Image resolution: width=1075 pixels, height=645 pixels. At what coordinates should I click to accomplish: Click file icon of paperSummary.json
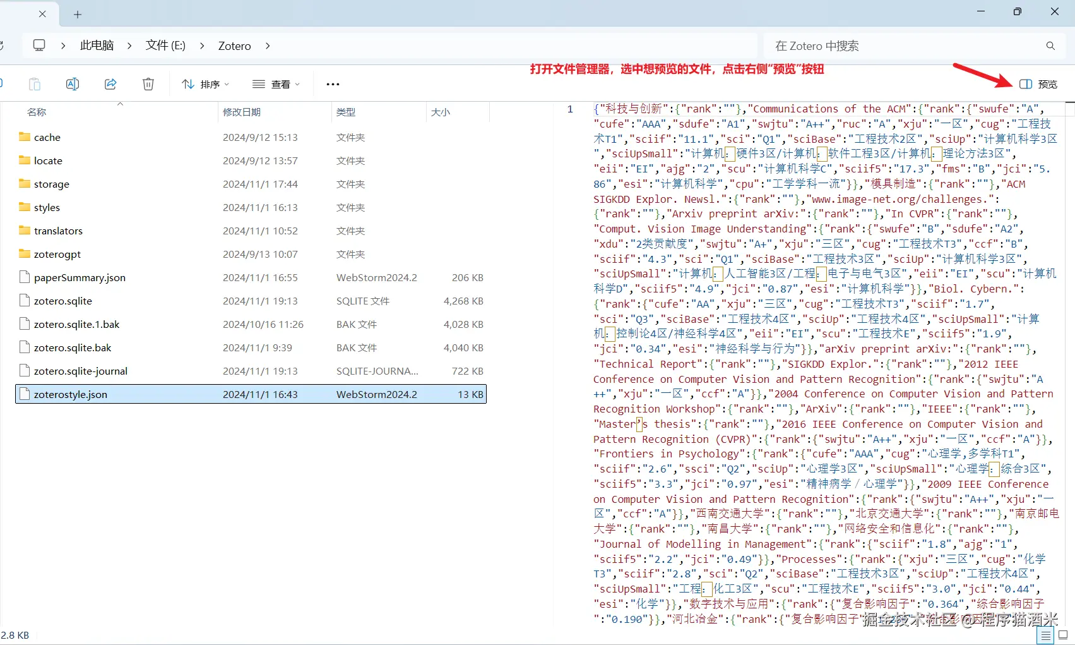[25, 277]
